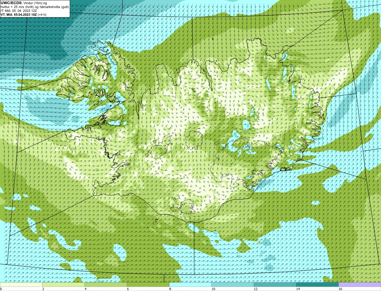Click the legend scale label "14"
381x291 pixels.
click(x=298, y=289)
